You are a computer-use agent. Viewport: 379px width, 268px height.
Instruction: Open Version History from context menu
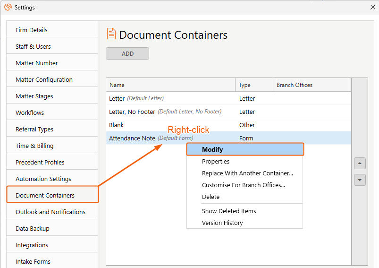[222, 223]
